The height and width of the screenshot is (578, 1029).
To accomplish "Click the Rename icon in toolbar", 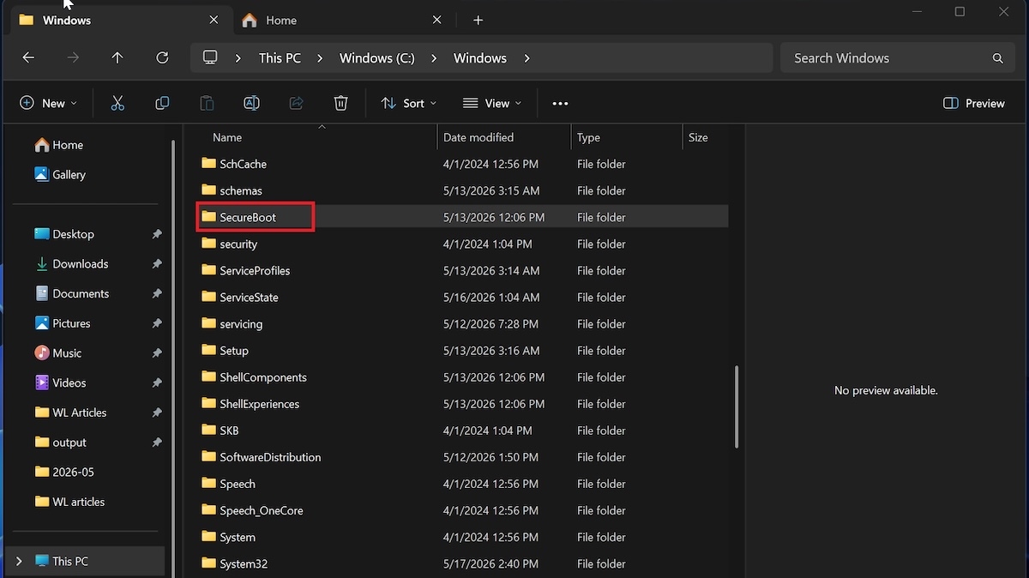I will [x=251, y=103].
